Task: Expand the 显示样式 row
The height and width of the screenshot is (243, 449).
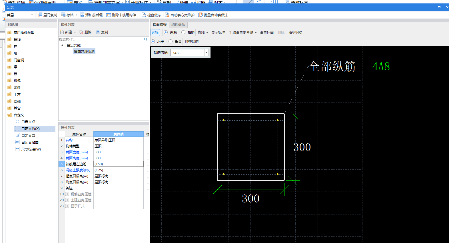Action: 67,206
